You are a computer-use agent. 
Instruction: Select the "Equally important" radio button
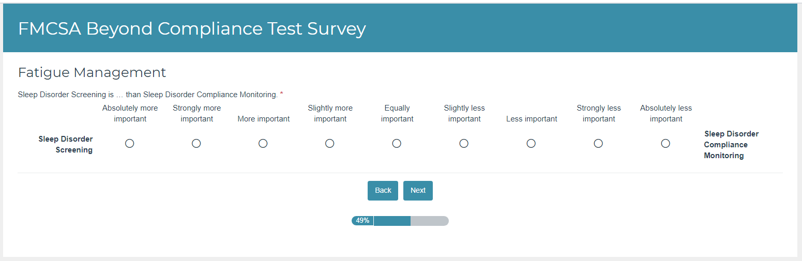(x=397, y=143)
